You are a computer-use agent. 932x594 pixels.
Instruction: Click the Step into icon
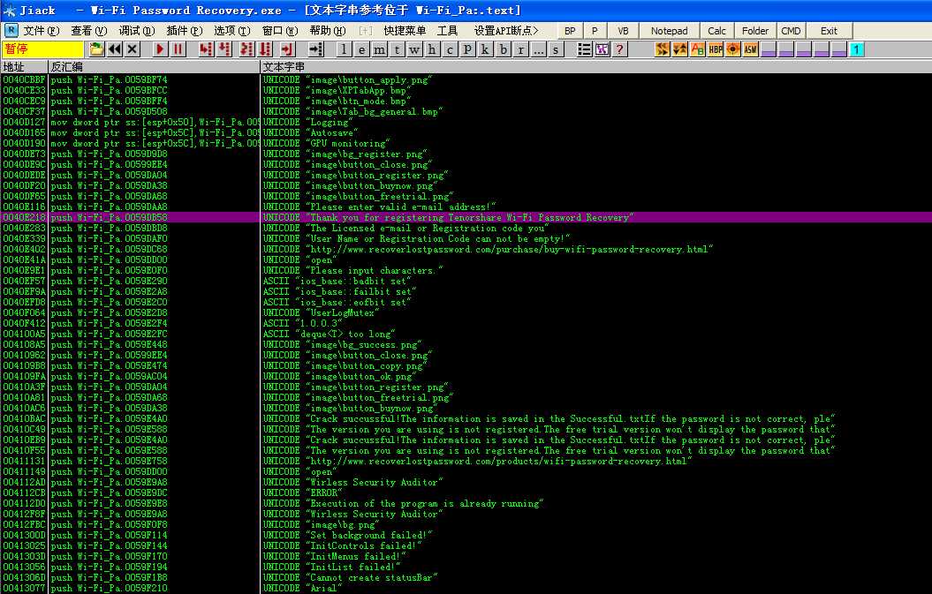pos(206,49)
